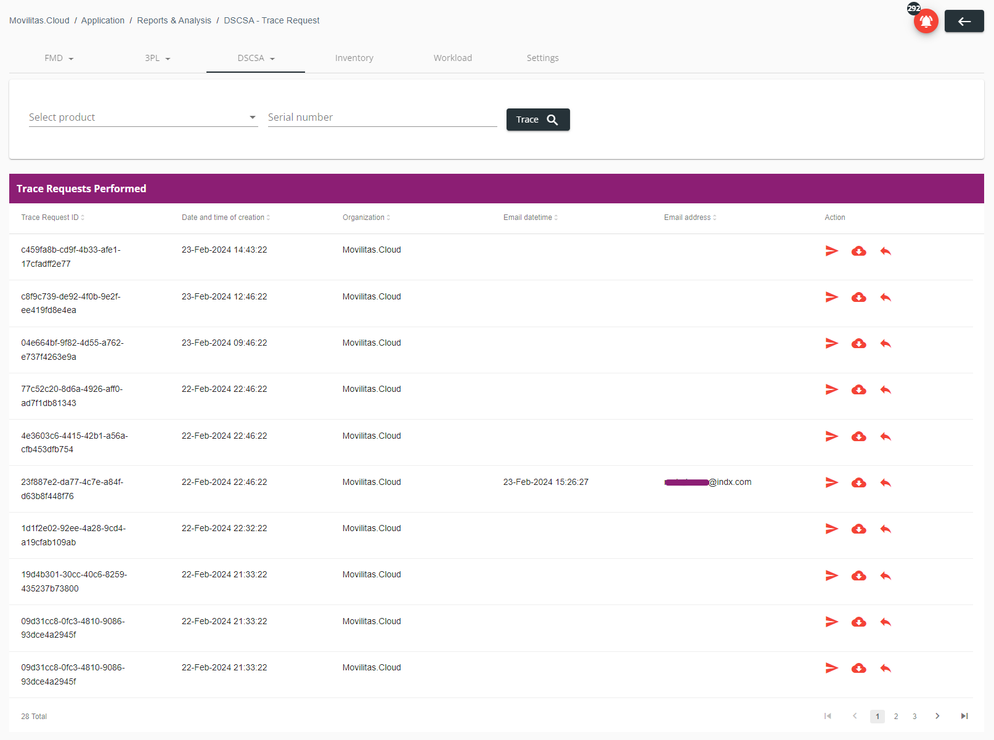Sort by Email address column
The image size is (994, 740).
(x=690, y=218)
